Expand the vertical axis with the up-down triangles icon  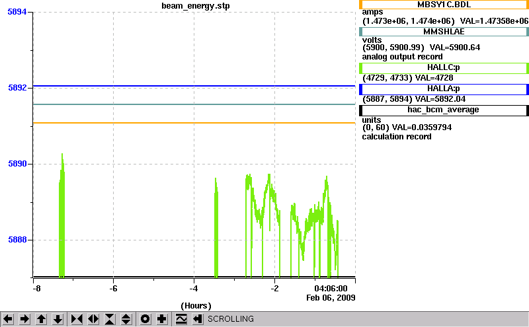pyautogui.click(x=126, y=319)
